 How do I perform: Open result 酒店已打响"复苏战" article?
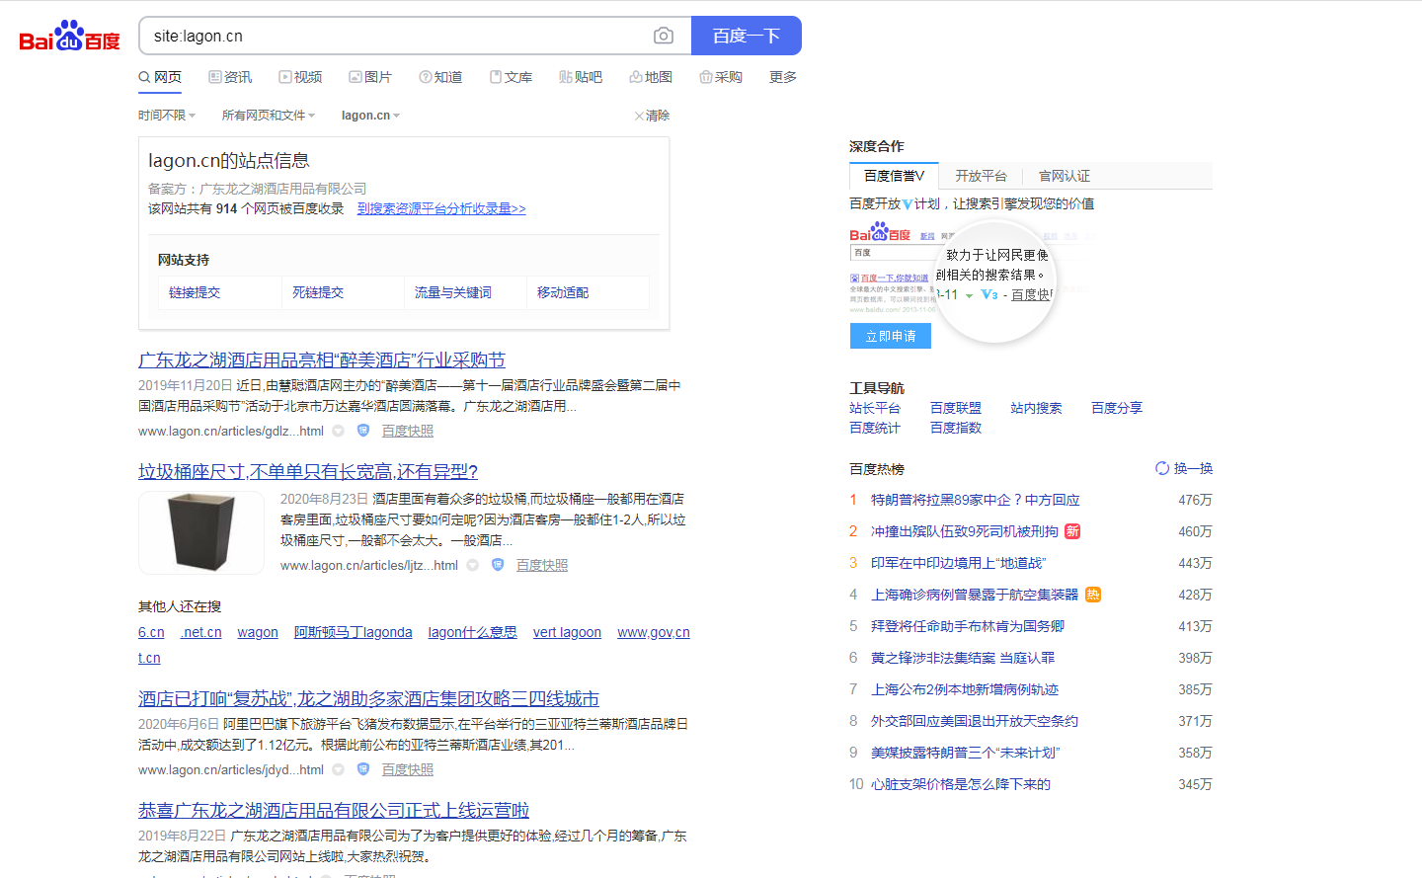coord(368,699)
